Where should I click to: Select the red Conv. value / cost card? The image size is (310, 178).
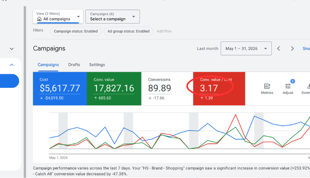pyautogui.click(x=219, y=89)
